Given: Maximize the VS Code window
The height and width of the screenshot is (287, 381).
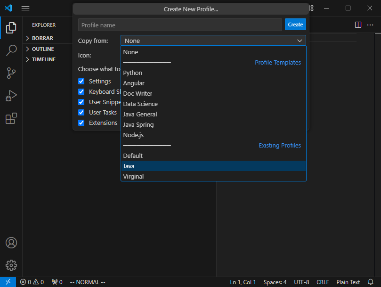Looking at the screenshot, I should click(348, 8).
